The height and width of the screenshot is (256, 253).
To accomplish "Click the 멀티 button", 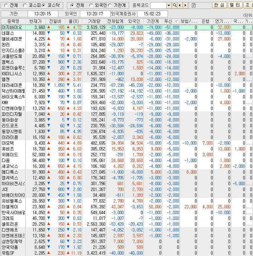I will (x=235, y=5).
